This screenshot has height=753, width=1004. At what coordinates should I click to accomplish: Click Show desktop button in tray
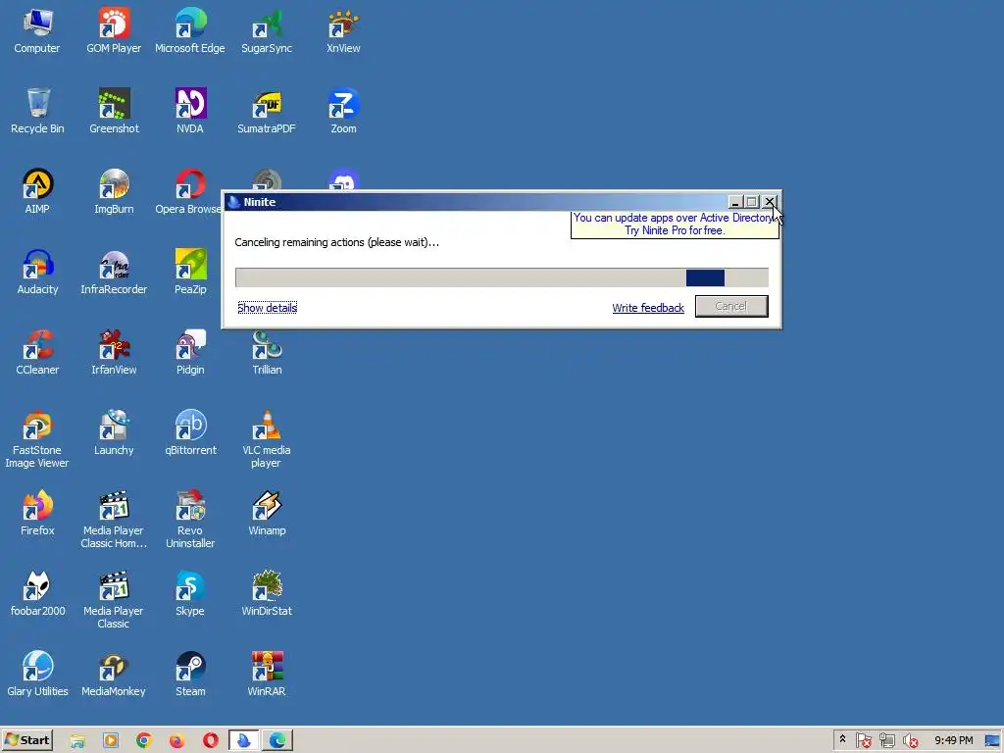pos(992,741)
